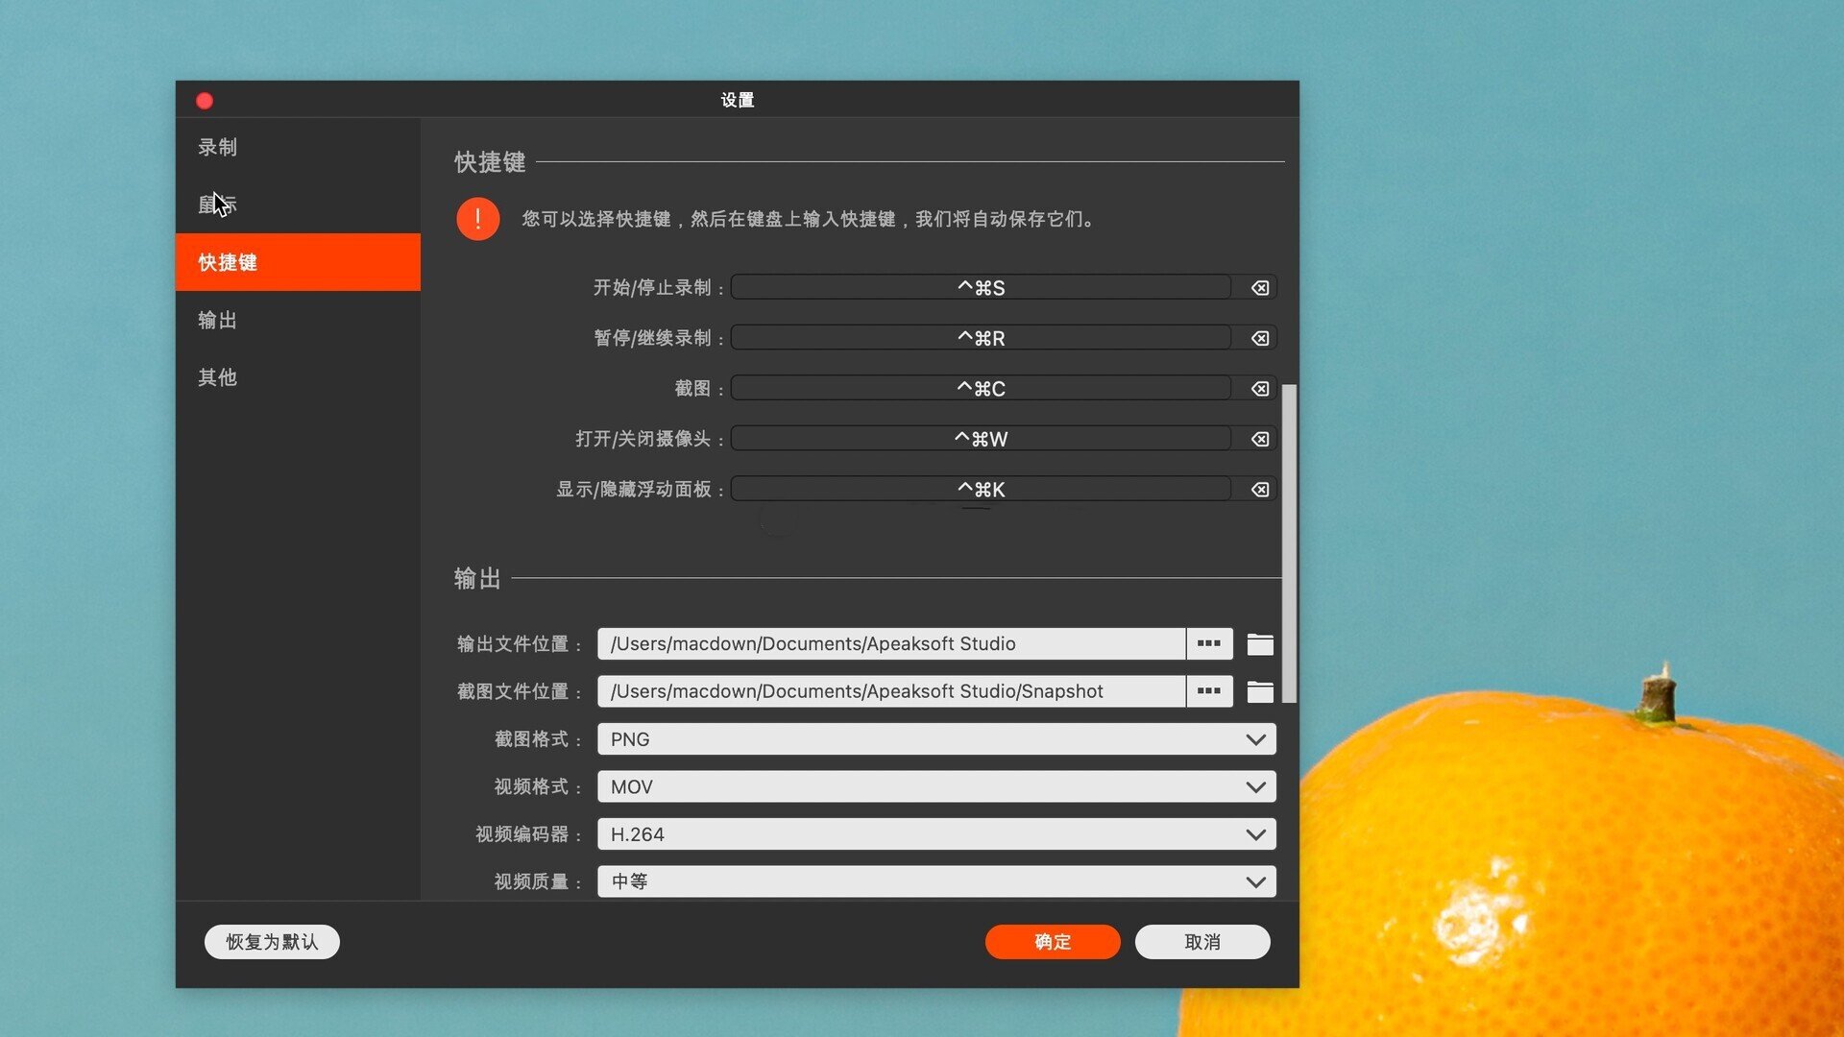The width and height of the screenshot is (1844, 1037).
Task: Open the 截图格式 PNG dropdown
Action: coord(936,739)
